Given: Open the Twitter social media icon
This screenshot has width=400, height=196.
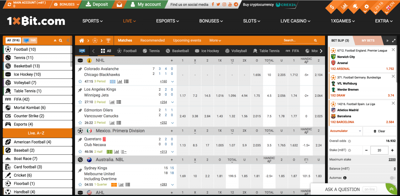Looking at the screenshot, I should pos(218,5).
